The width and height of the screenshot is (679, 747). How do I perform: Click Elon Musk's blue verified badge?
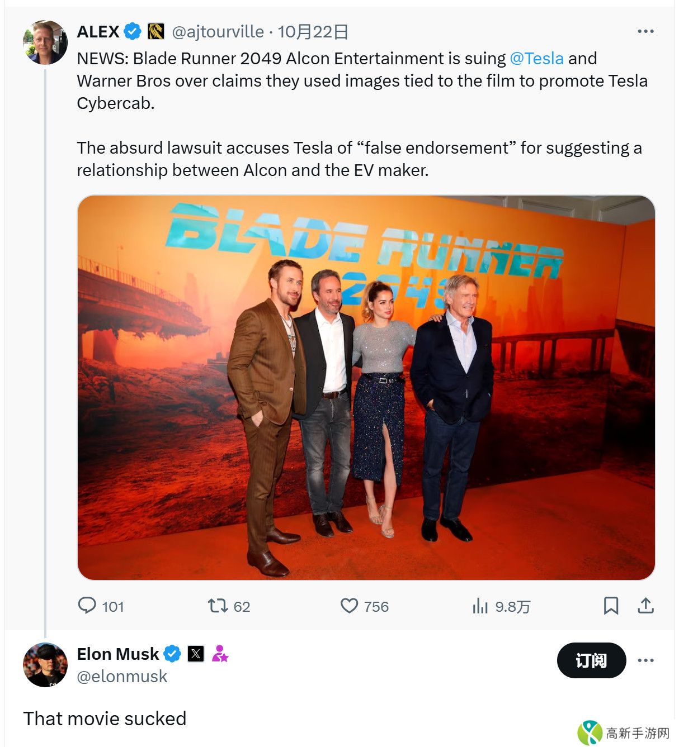[172, 654]
